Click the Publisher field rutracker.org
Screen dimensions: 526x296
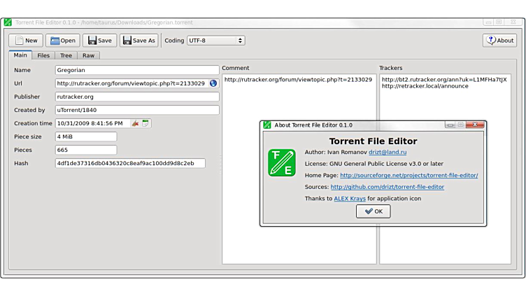coord(137,97)
